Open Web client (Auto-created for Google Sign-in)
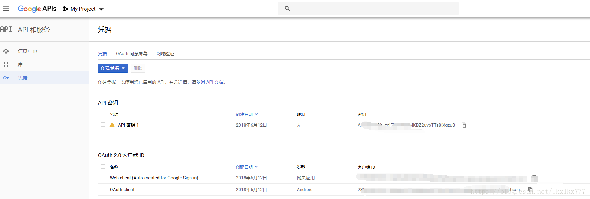 pos(154,178)
